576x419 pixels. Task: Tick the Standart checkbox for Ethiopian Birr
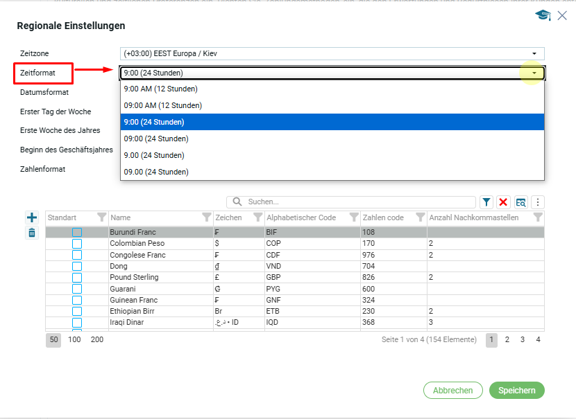coord(77,312)
